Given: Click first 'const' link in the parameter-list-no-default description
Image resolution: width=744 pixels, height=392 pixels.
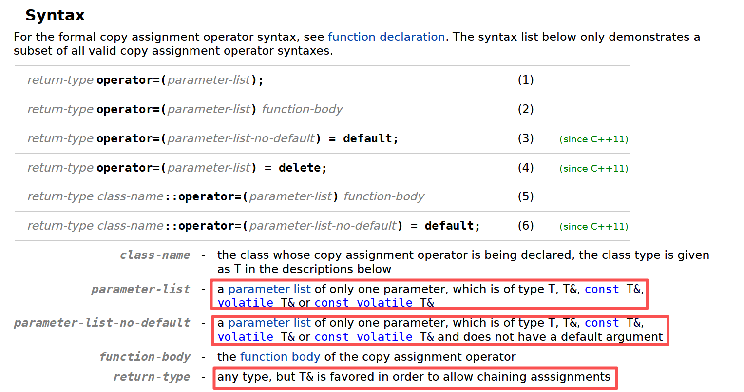Looking at the screenshot, I should click(x=601, y=323).
